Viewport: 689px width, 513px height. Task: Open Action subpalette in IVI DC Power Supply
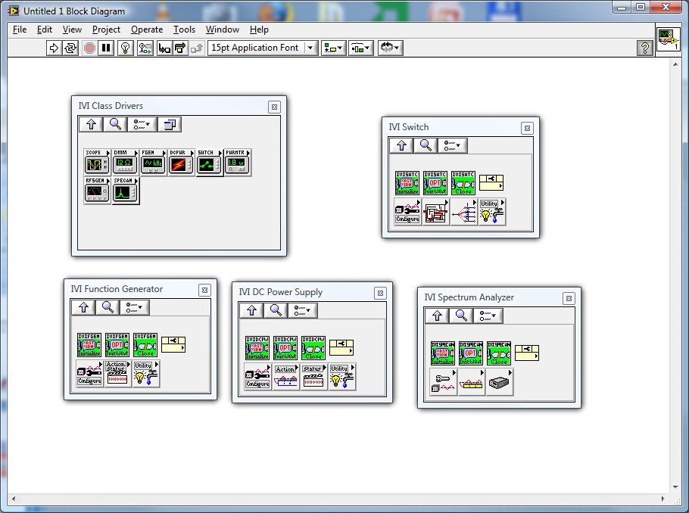coord(285,377)
